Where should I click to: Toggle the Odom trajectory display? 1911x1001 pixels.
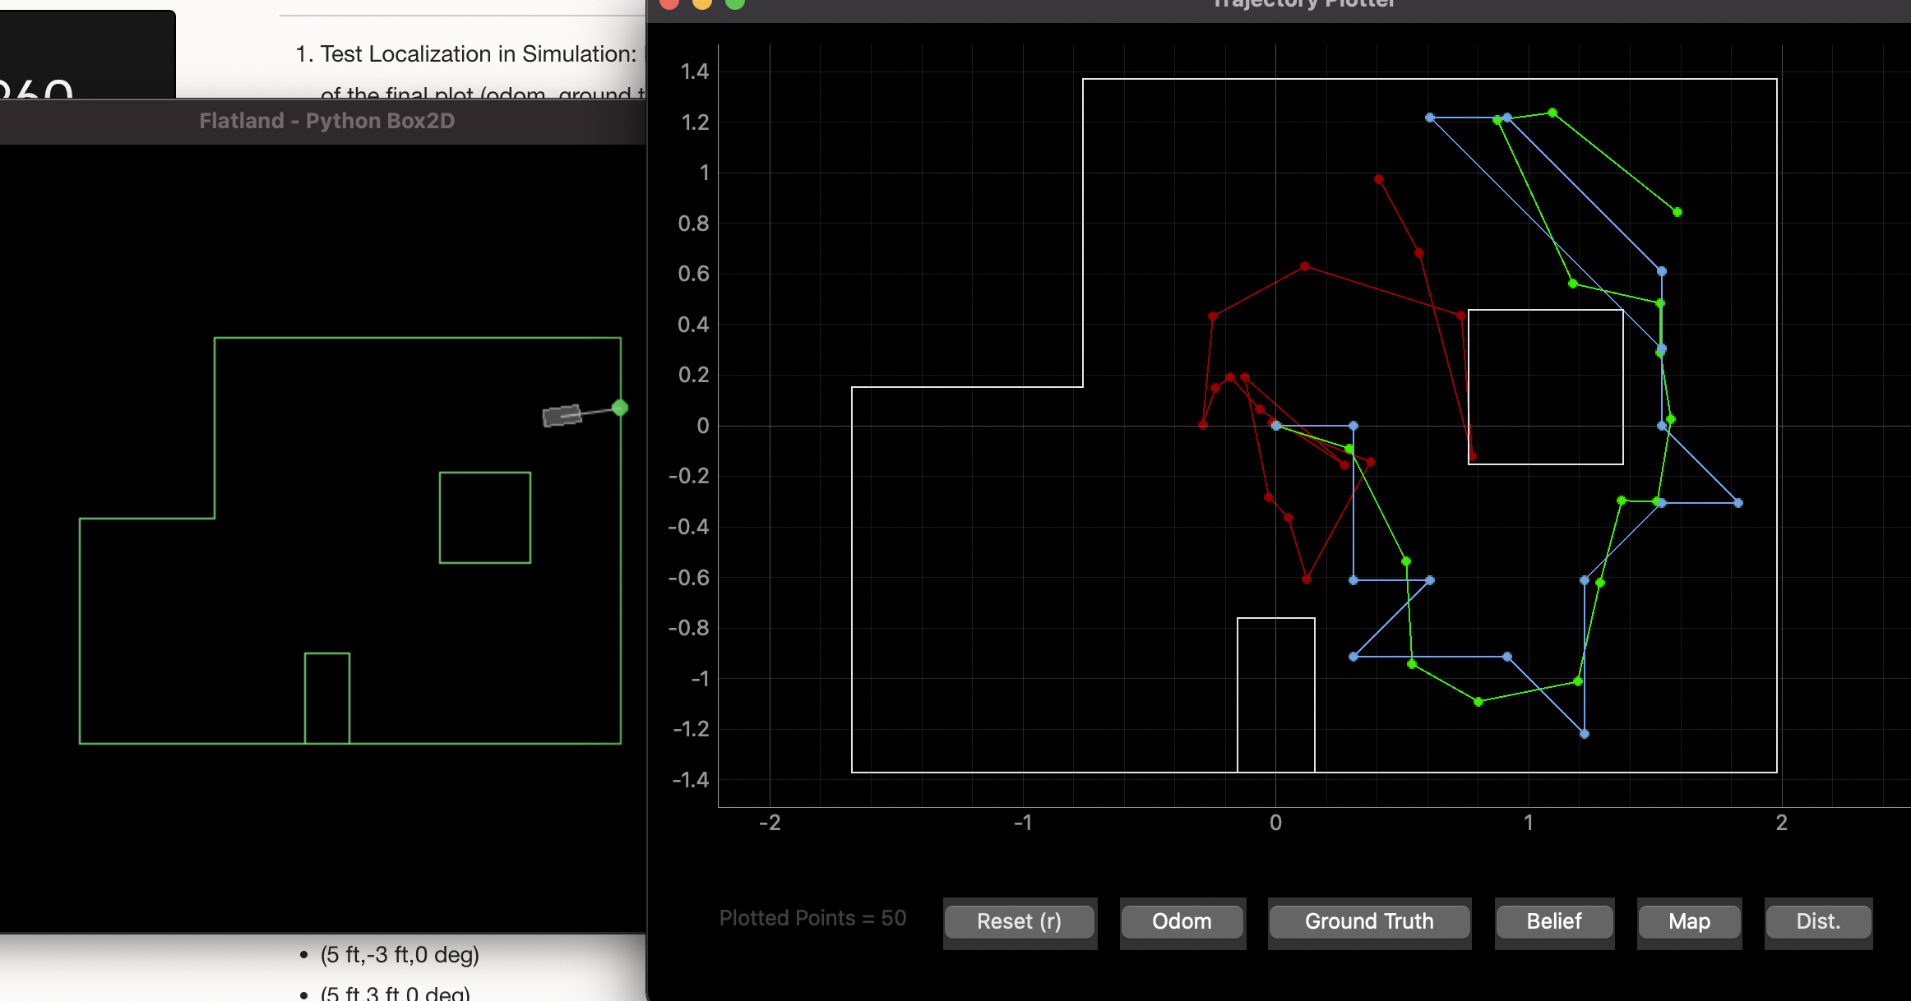click(1182, 921)
